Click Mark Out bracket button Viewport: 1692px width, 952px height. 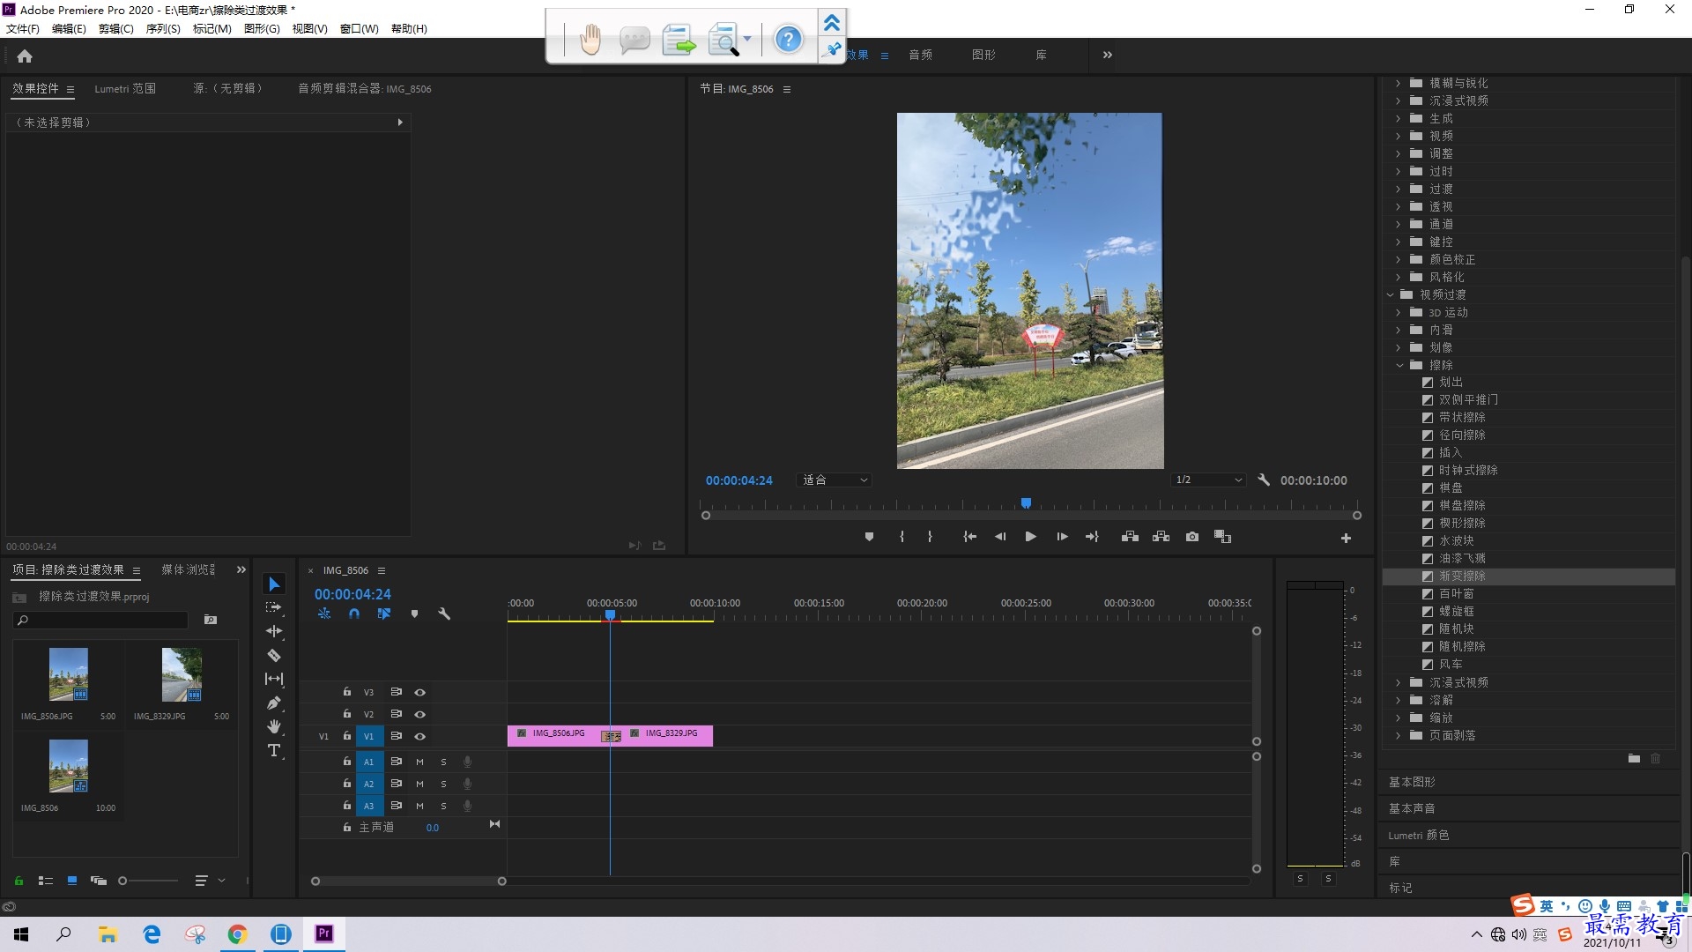(930, 537)
